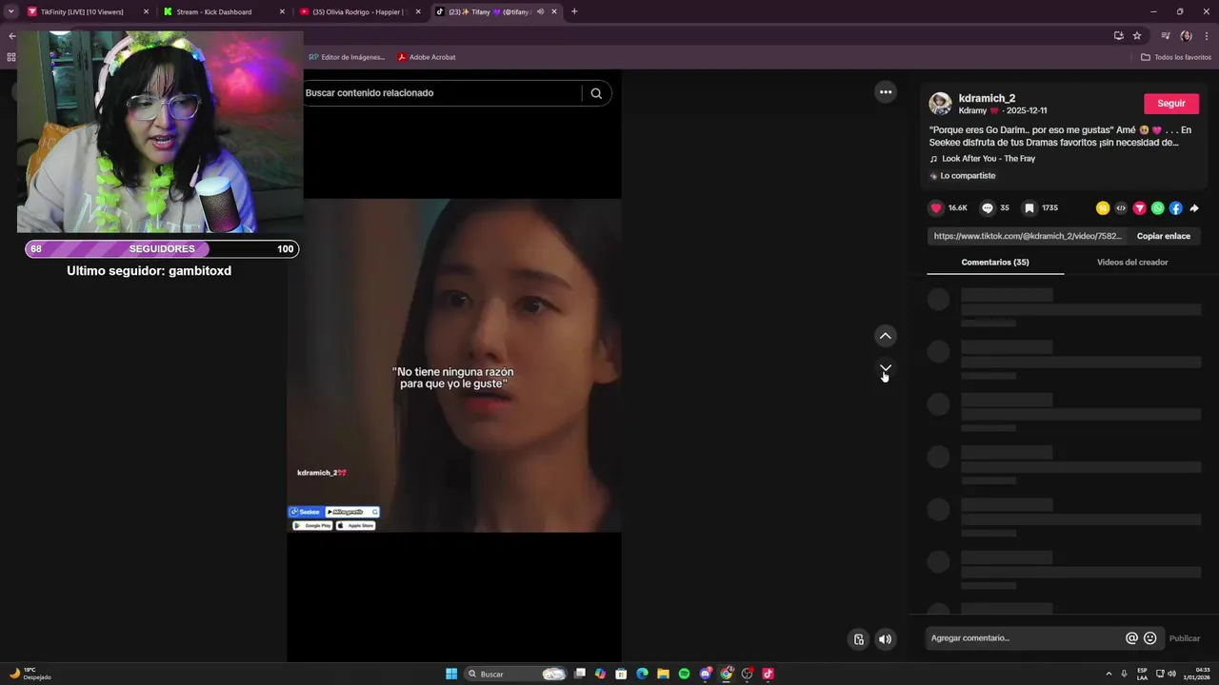Image resolution: width=1219 pixels, height=685 pixels.
Task: Open Spotify from the taskbar
Action: click(x=684, y=674)
